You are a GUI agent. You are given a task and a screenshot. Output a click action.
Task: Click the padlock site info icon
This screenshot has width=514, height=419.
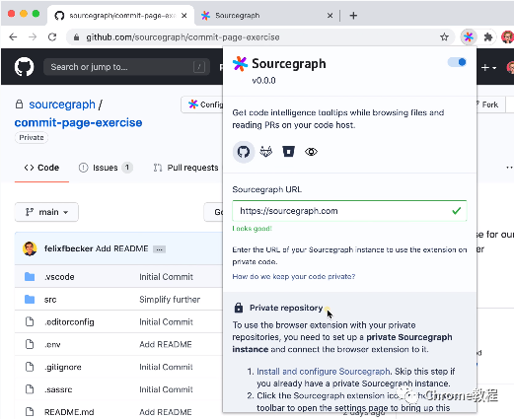[76, 37]
